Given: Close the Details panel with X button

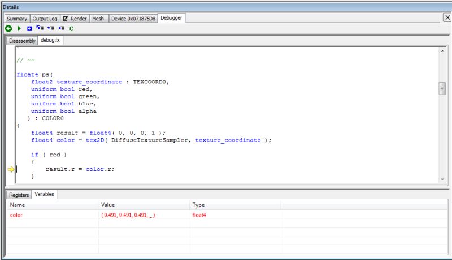Looking at the screenshot, I should 447,18.
